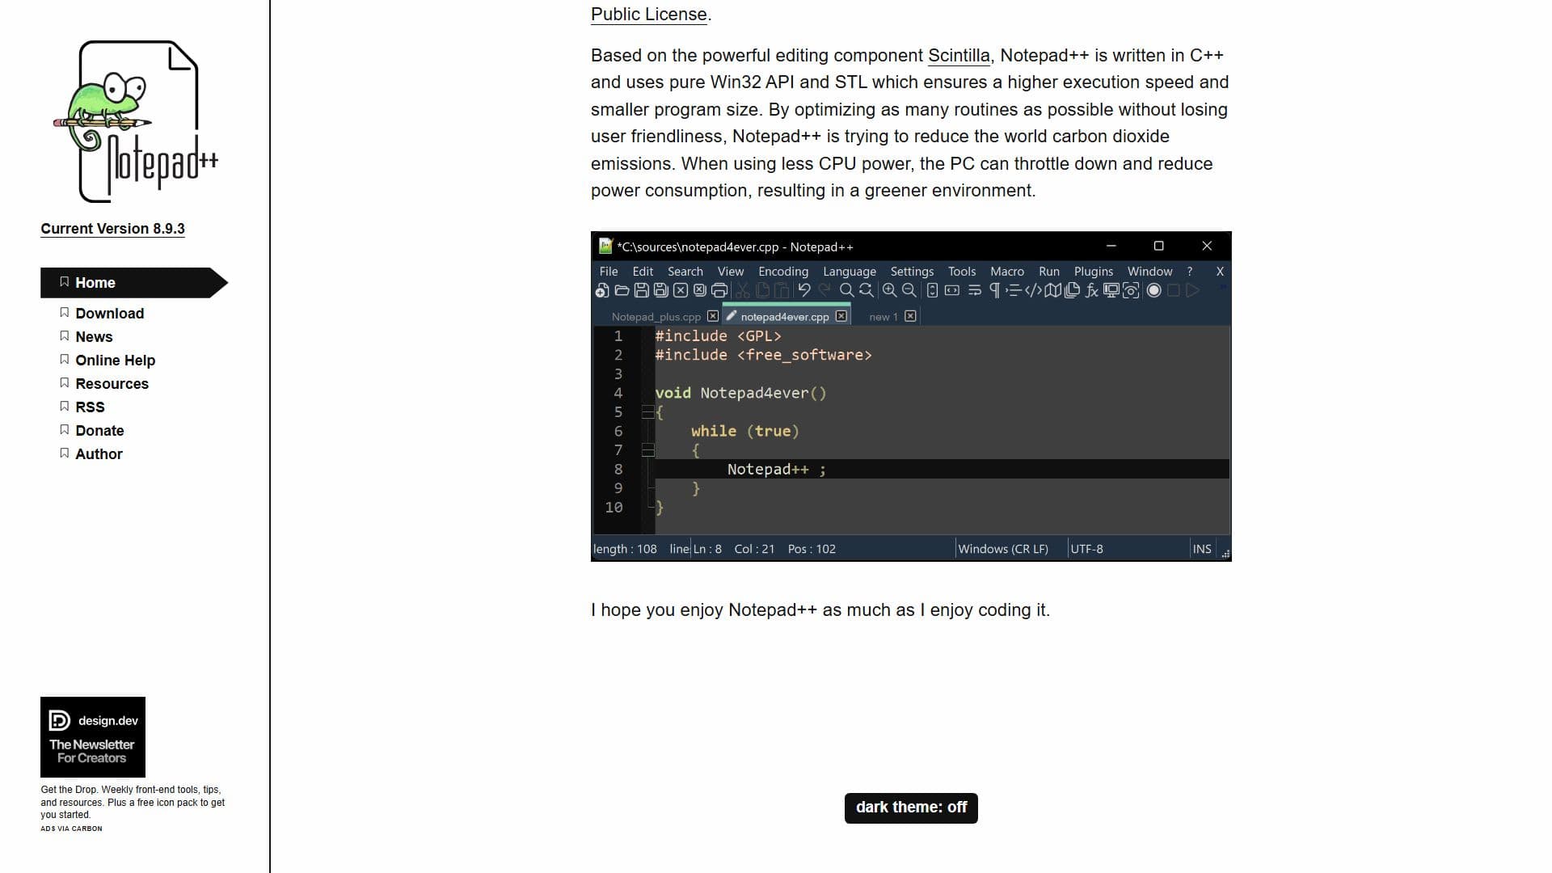The height and width of the screenshot is (873, 1552).
Task: Click the Undo arrow icon
Action: pos(804,290)
